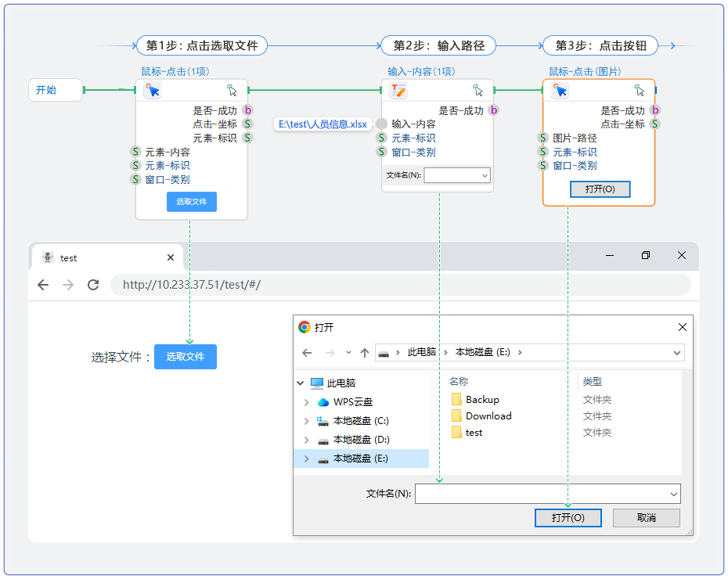The image size is (728, 579).
Task: Click the 图片-路径 input port in step 3
Action: 542,138
